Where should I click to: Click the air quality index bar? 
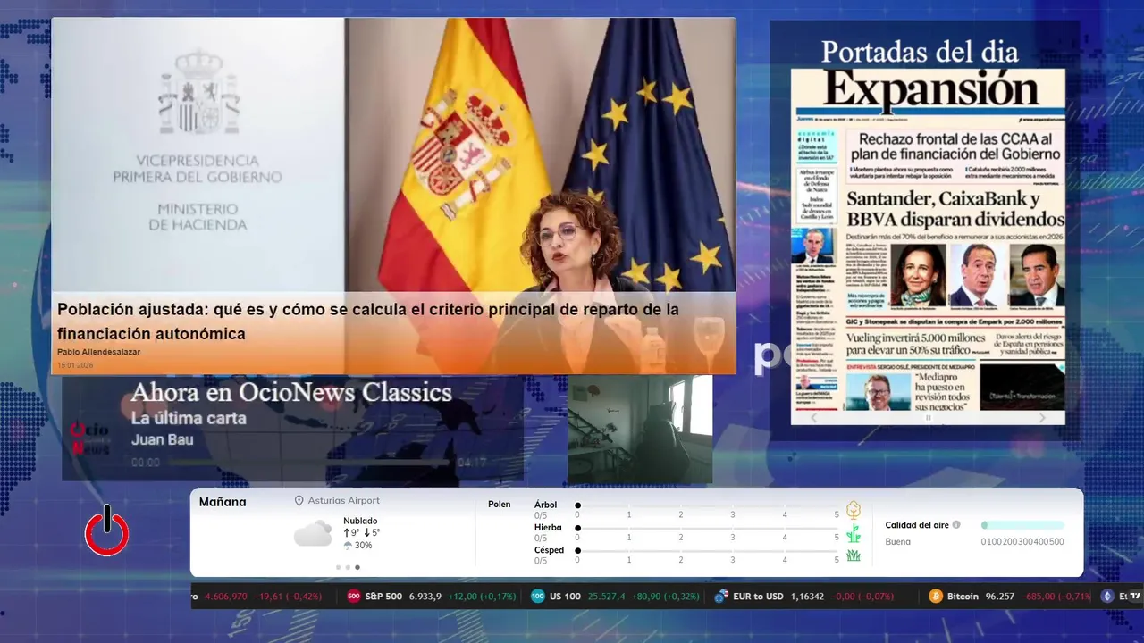[x=1022, y=525]
